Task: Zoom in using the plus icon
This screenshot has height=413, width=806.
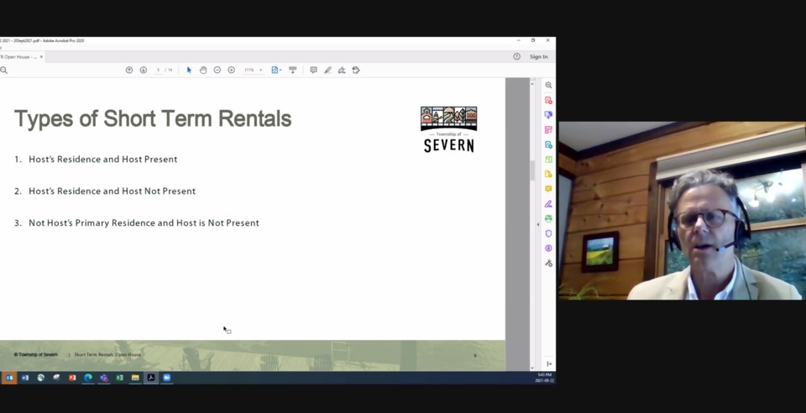Action: pos(232,70)
